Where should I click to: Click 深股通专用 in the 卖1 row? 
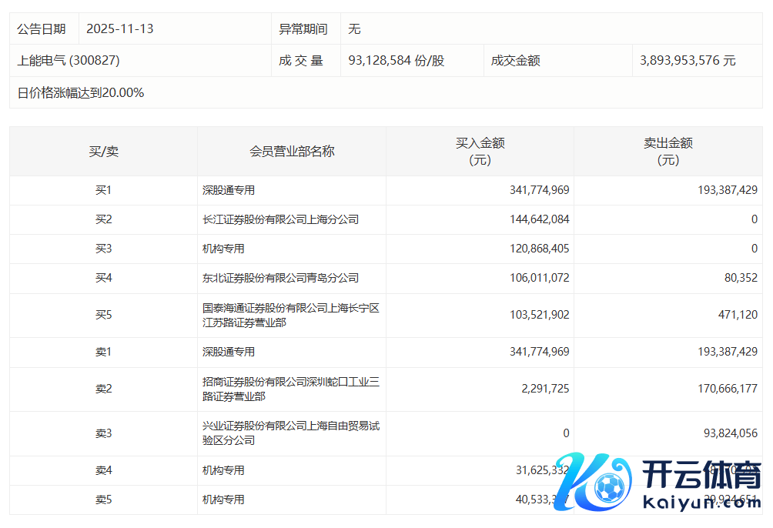tap(229, 352)
